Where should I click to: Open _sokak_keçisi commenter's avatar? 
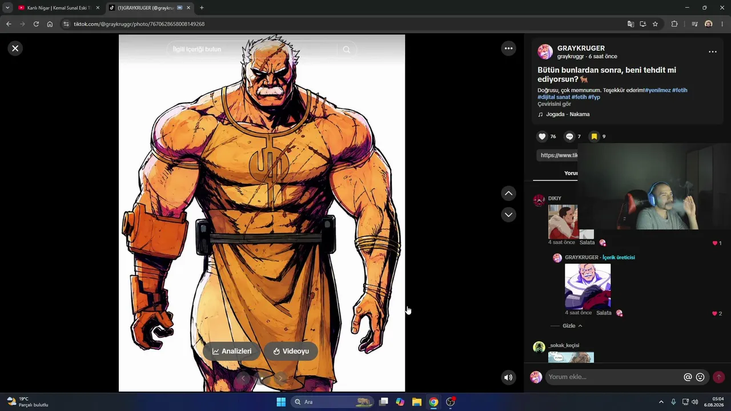click(539, 347)
